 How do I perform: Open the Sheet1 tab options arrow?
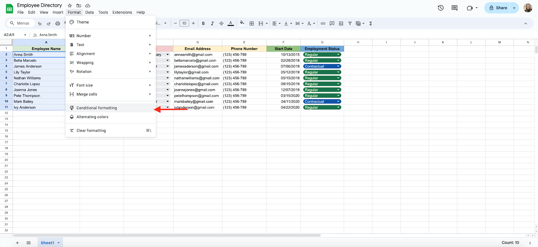point(59,243)
